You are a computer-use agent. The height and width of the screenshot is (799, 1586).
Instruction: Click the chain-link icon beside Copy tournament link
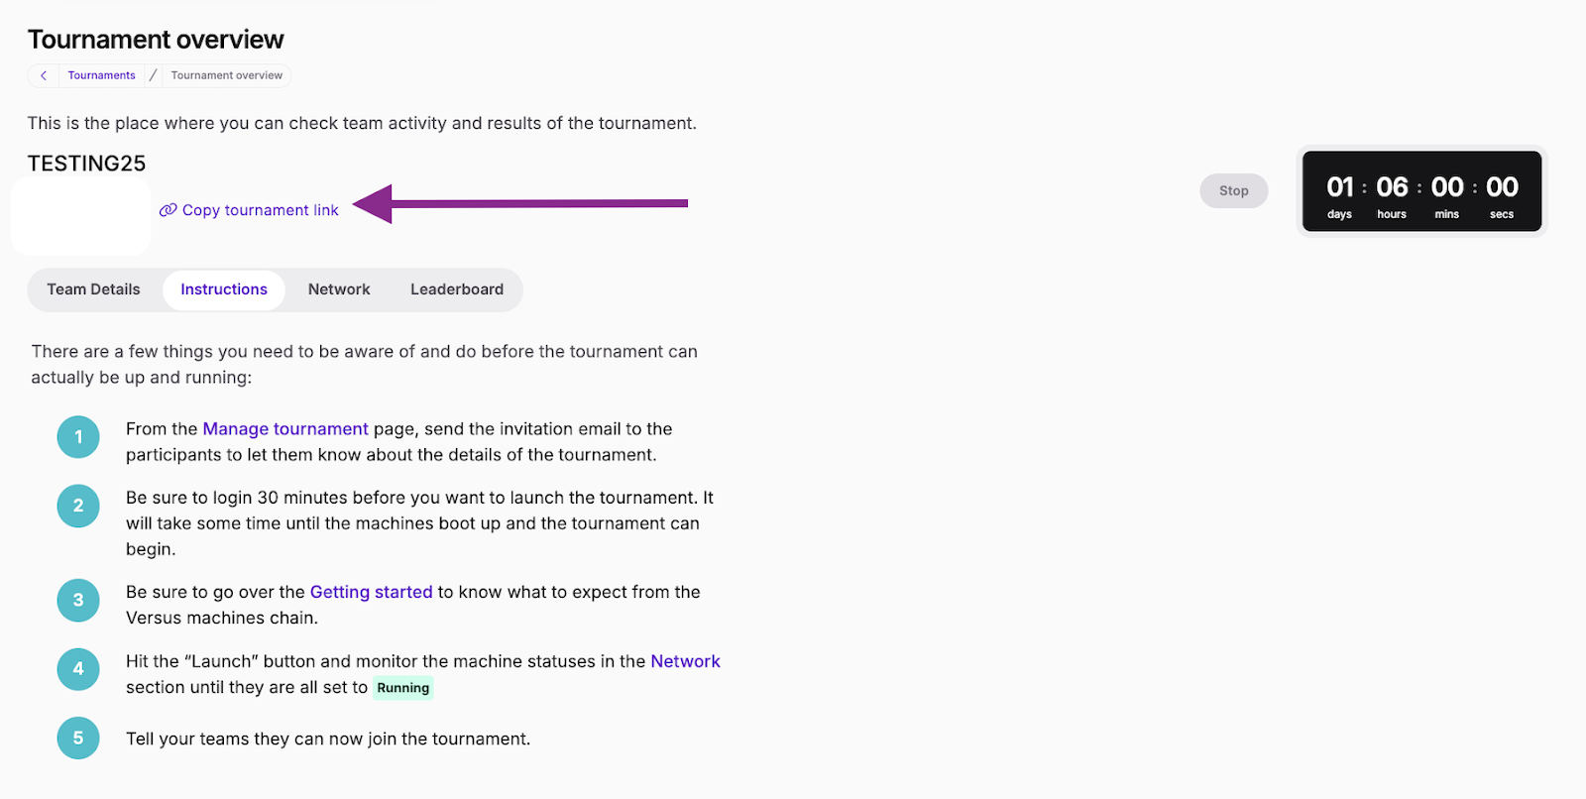pos(168,210)
